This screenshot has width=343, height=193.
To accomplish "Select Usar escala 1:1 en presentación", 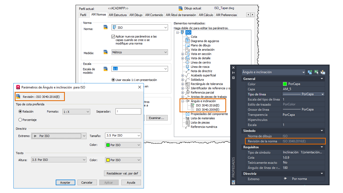I will [113, 80].
